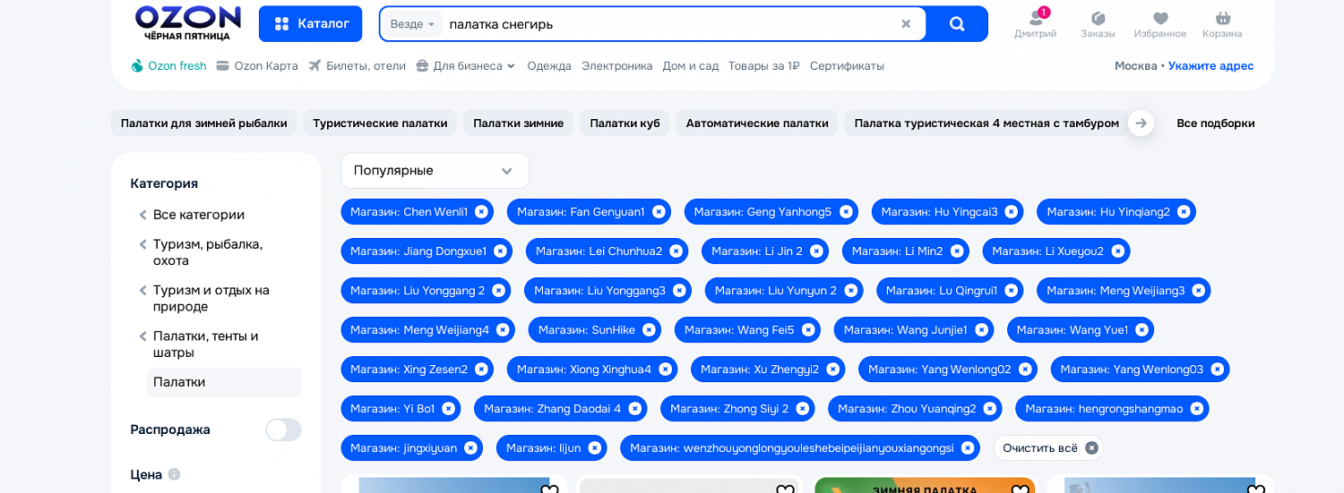
Task: Click the Ozon logo
Action: (x=188, y=22)
